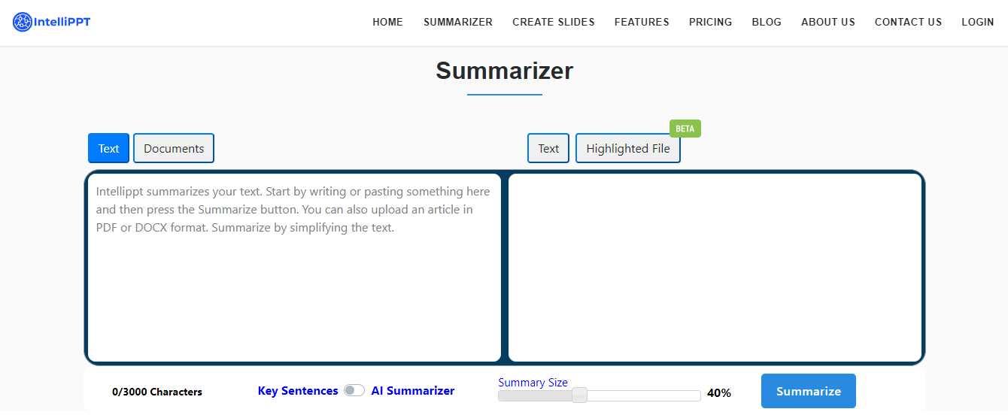The width and height of the screenshot is (1008, 418).
Task: Click the Summary Size slider handle
Action: (x=579, y=395)
